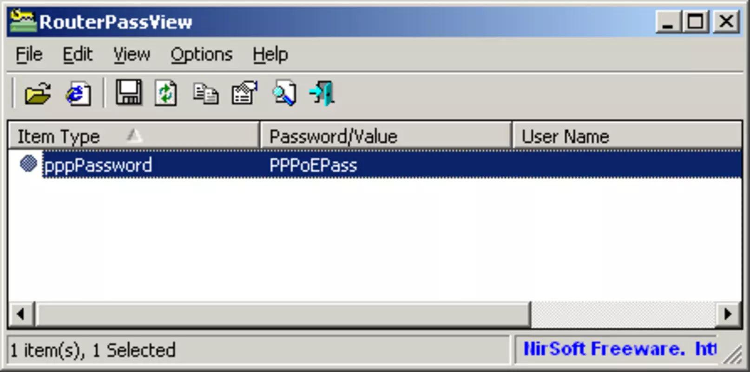Open the File menu
The width and height of the screenshot is (750, 372).
coord(29,55)
